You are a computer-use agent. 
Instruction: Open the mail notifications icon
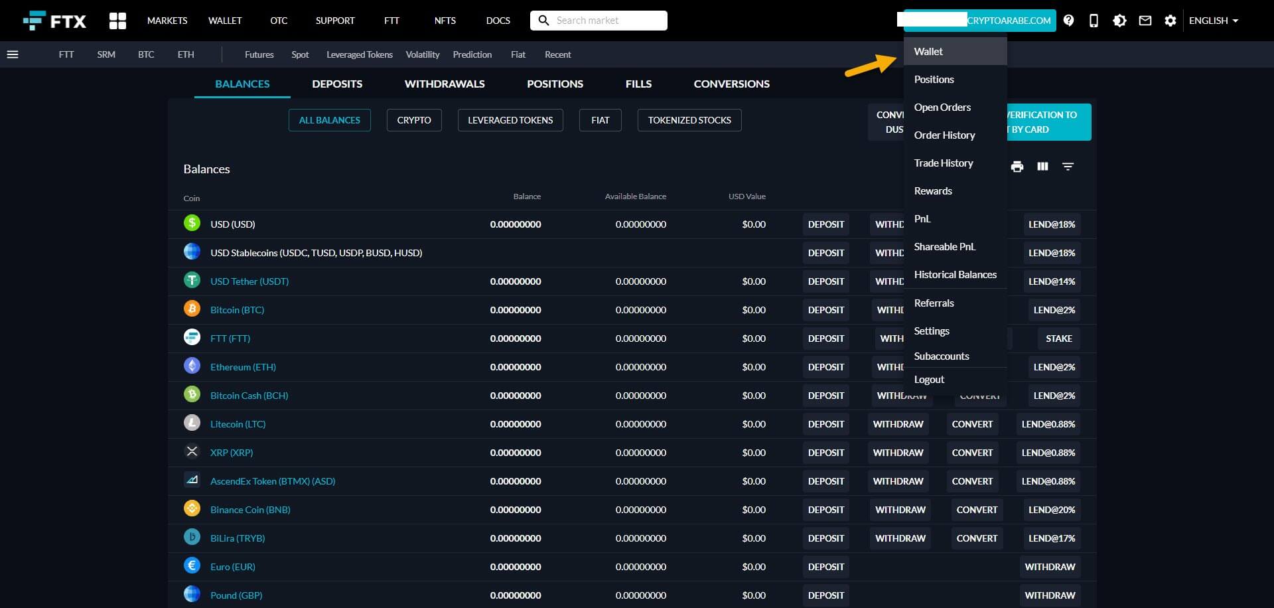1145,21
